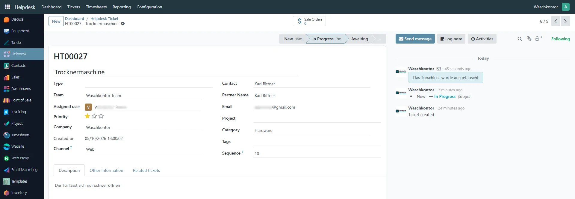Viewport: 575px width, 199px height.
Task: Set priority to three stars
Action: tap(101, 116)
